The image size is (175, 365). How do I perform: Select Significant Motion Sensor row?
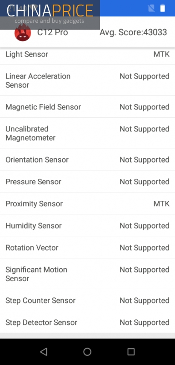point(87,274)
